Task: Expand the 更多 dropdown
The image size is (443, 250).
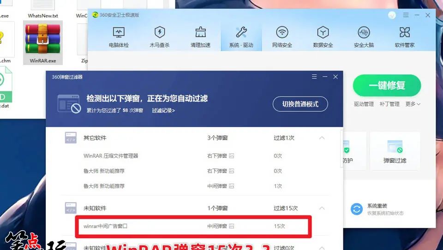Action: coord(413,104)
